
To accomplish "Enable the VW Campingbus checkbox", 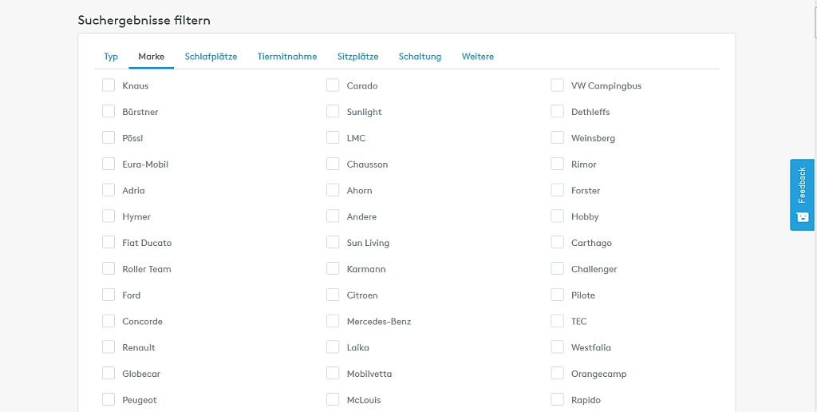I will [558, 85].
